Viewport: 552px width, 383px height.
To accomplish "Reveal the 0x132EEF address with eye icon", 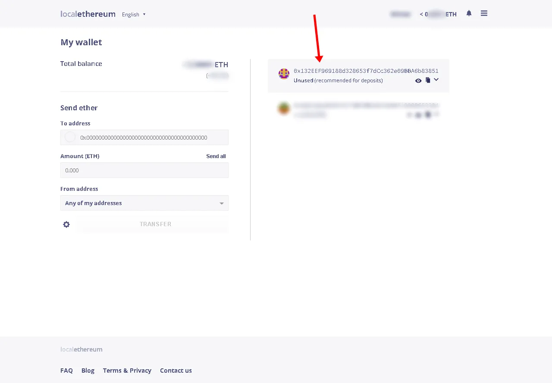I will [418, 81].
